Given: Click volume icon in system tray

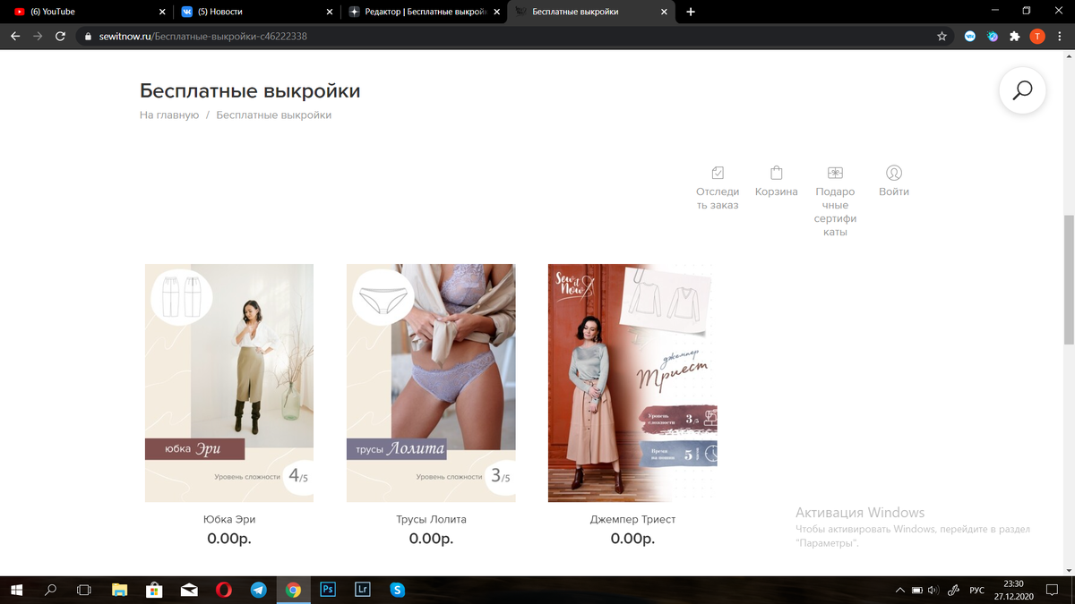Looking at the screenshot, I should pyautogui.click(x=933, y=591).
